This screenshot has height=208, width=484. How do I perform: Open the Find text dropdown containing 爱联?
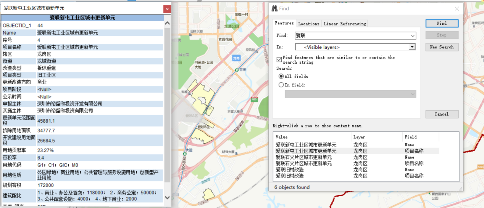pyautogui.click(x=413, y=36)
